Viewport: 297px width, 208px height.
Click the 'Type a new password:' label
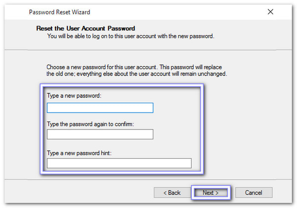(x=74, y=95)
